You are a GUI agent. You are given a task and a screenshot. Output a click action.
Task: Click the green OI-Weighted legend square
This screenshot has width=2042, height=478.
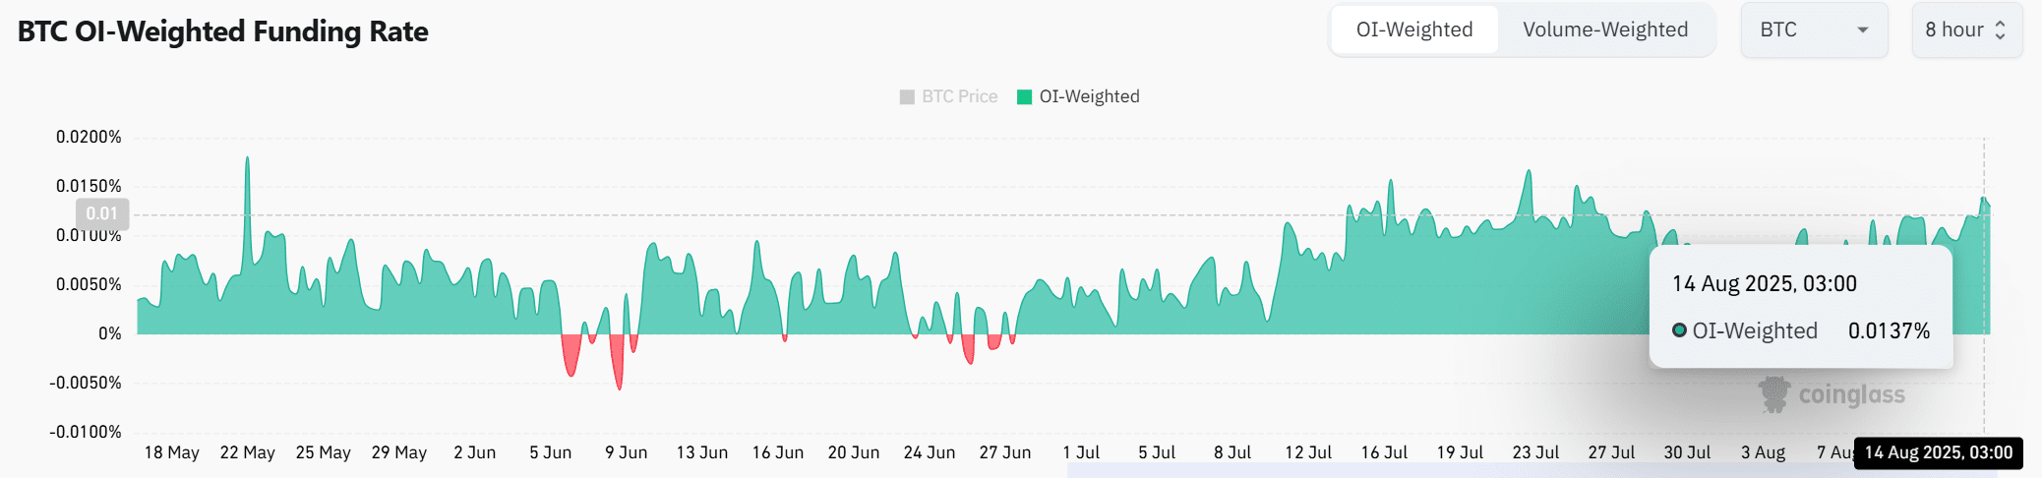coord(1024,96)
